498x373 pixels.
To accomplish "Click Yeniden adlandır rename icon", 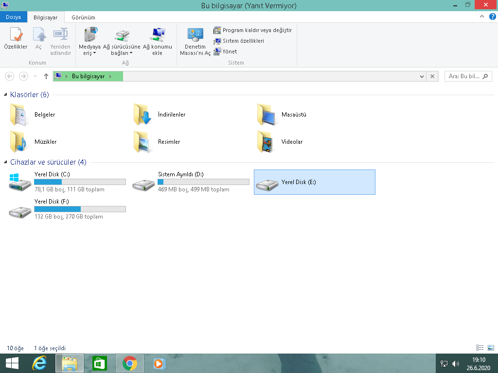I will click(60, 41).
